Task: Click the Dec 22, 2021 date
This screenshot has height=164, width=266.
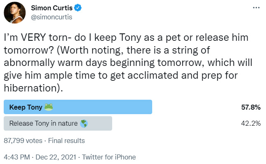Action: [x=56, y=157]
